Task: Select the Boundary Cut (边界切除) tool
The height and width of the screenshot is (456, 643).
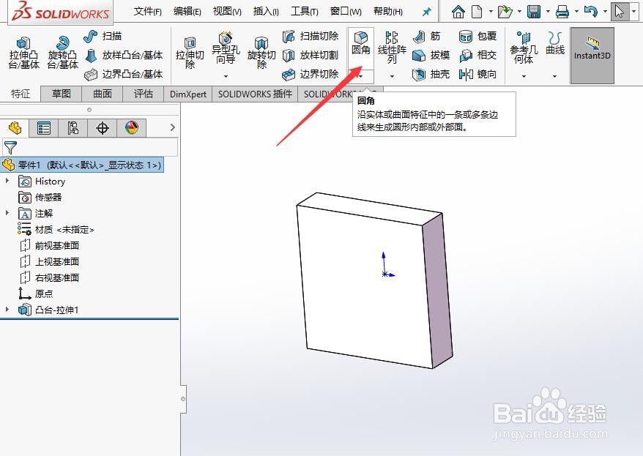Action: [x=311, y=74]
